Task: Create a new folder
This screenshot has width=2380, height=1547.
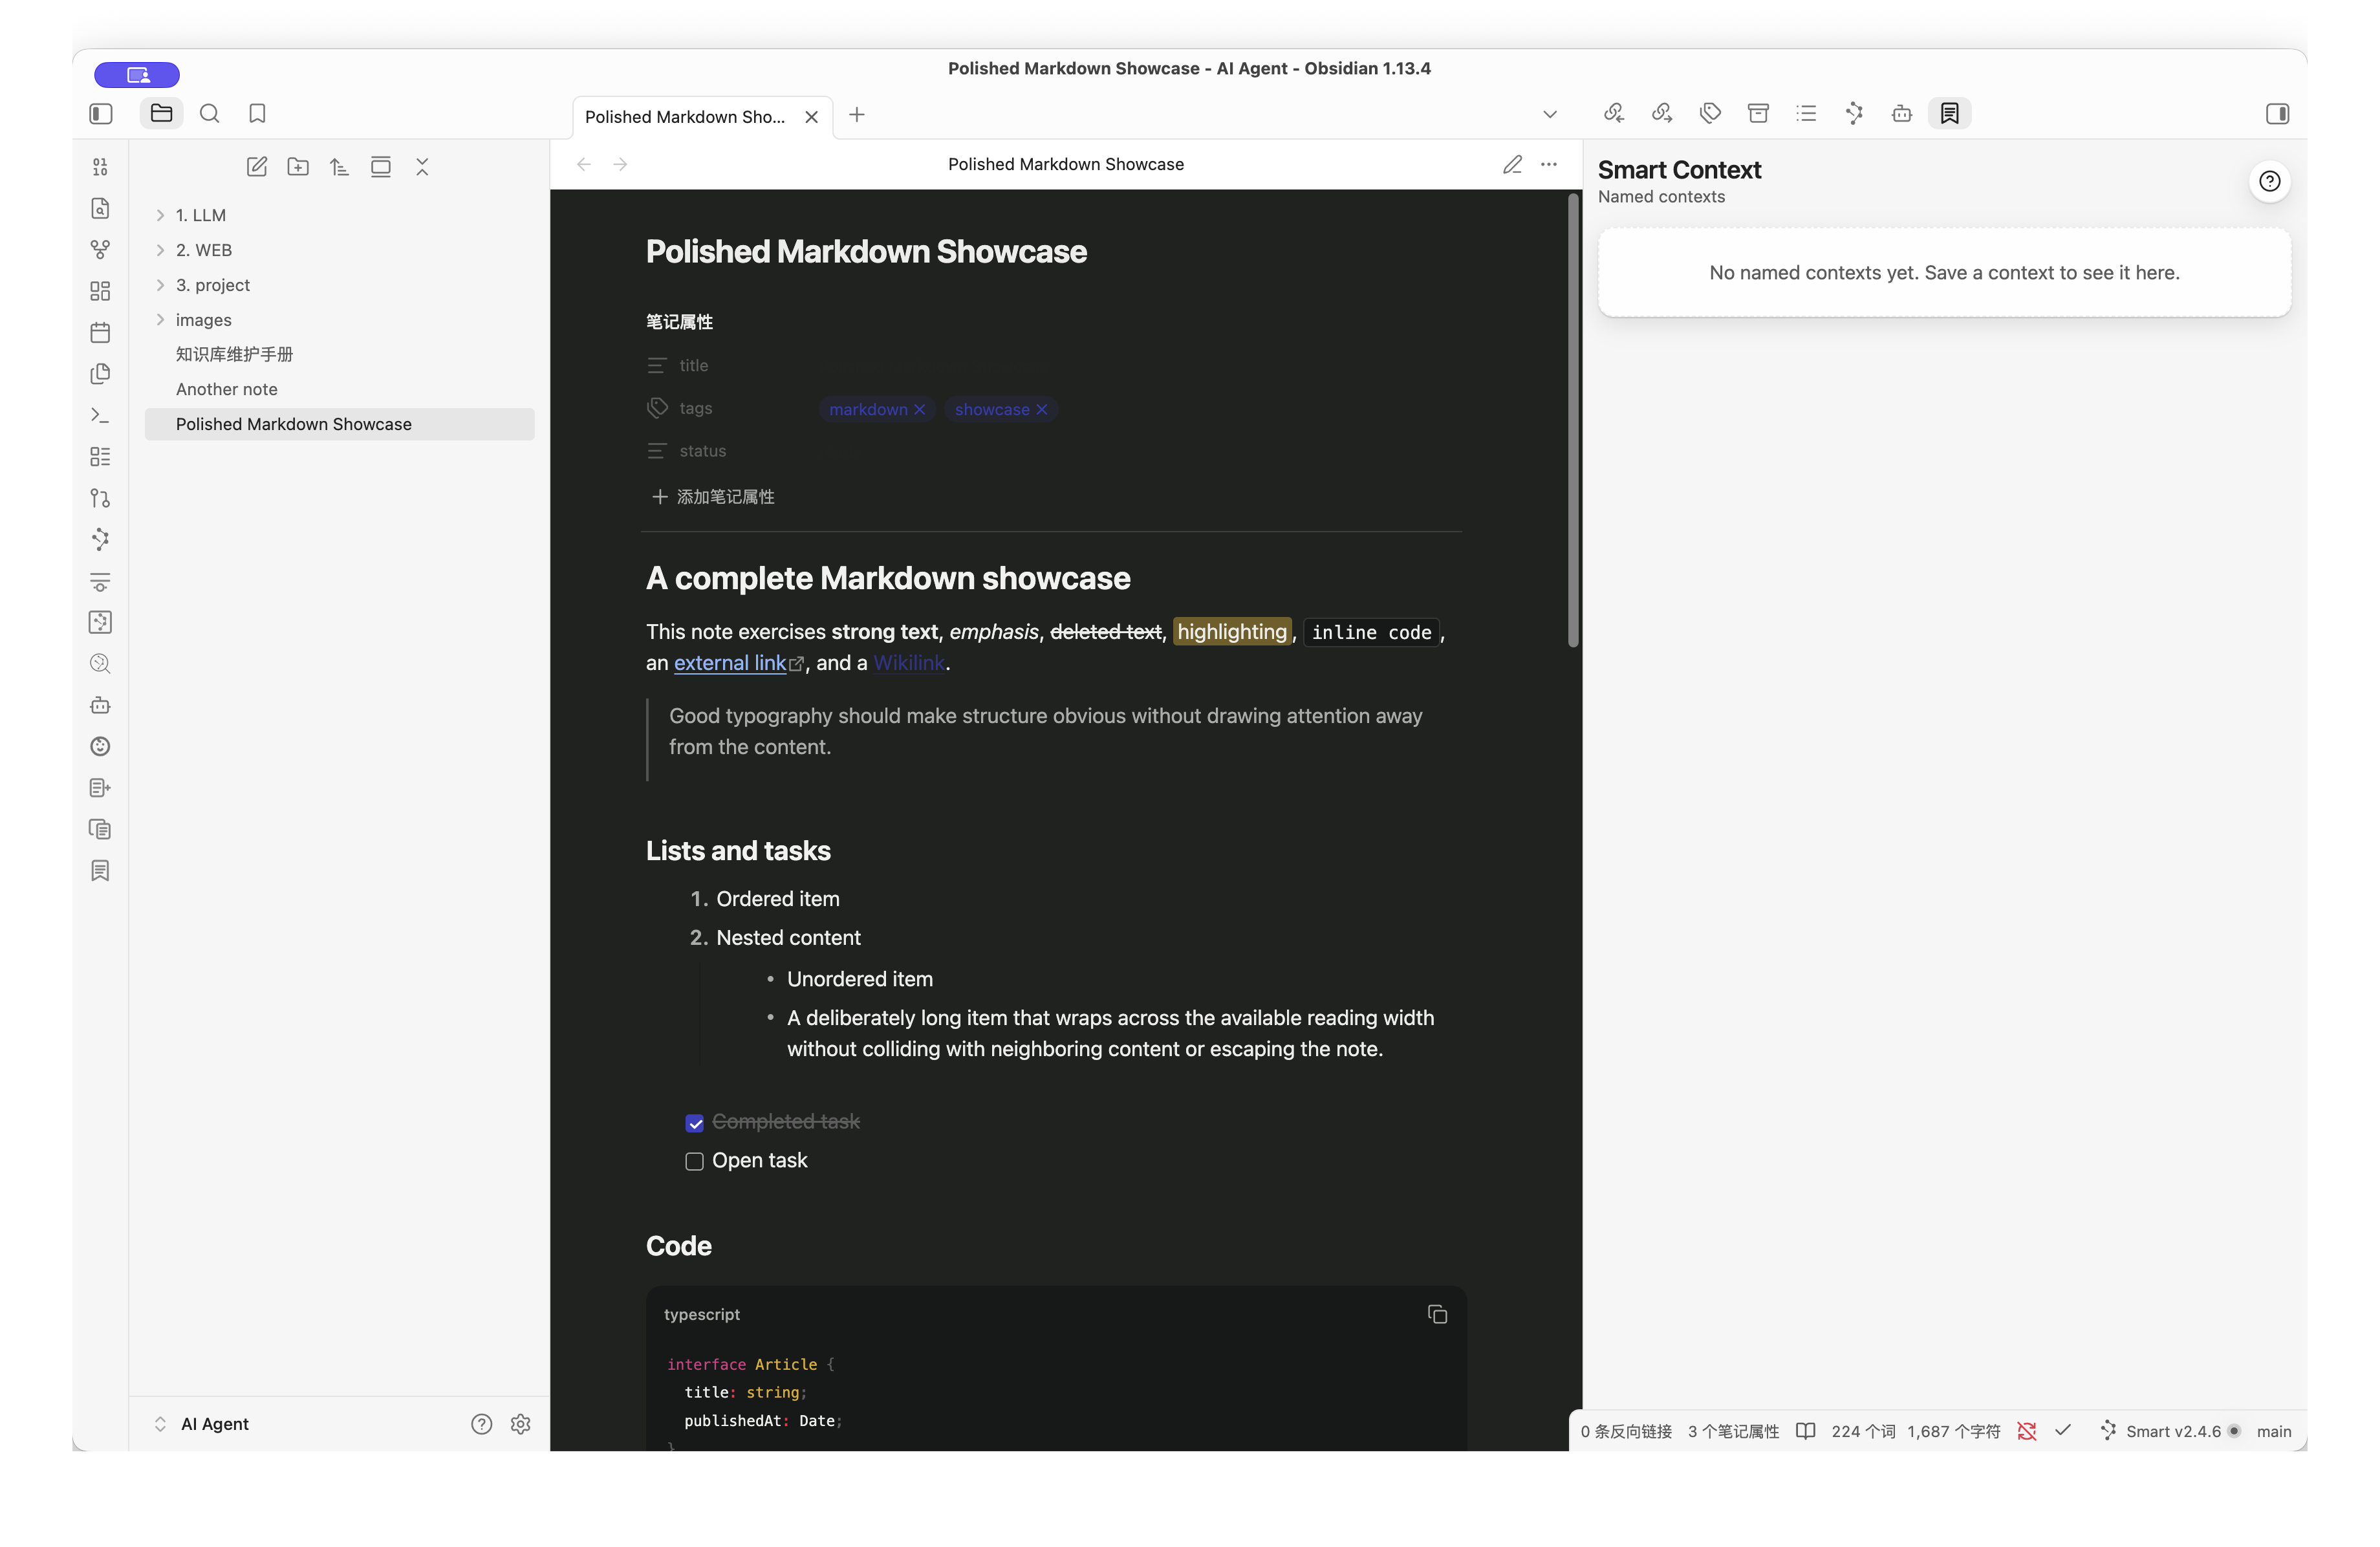Action: point(298,167)
